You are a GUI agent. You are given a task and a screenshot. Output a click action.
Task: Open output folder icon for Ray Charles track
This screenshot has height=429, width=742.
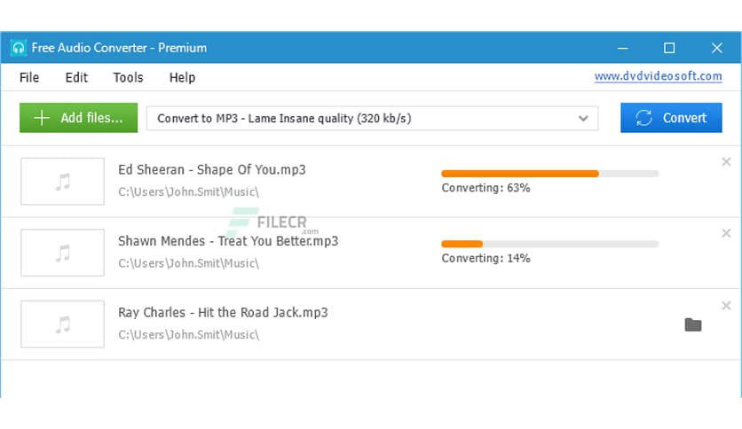(x=693, y=324)
